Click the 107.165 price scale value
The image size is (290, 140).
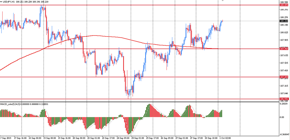[x=284, y=86]
